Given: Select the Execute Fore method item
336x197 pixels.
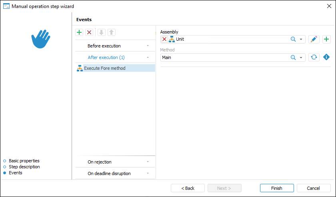Looking at the screenshot, I should [x=105, y=68].
